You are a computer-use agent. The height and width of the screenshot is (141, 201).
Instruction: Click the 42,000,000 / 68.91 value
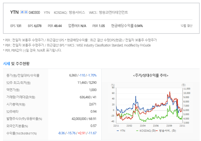tap(84, 119)
